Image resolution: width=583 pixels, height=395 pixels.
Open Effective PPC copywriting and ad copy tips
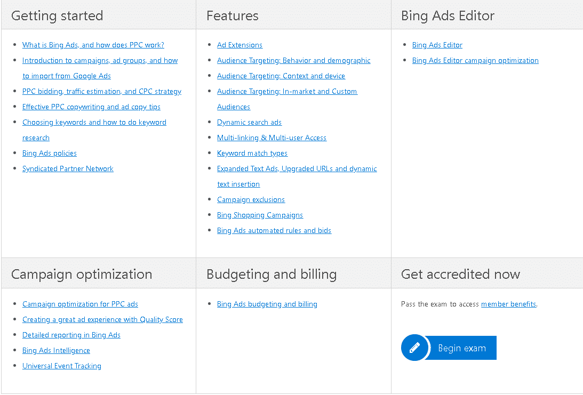[x=91, y=107]
